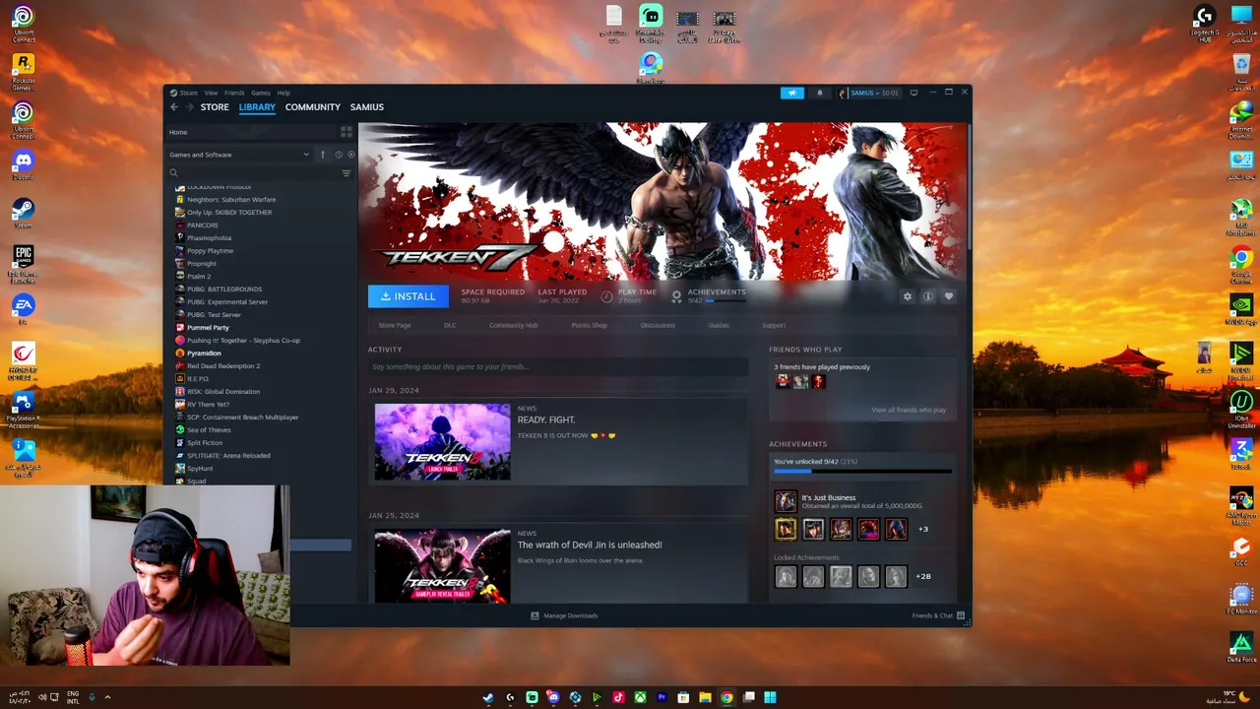Switch to the STORE tab
The image size is (1260, 709).
click(215, 107)
